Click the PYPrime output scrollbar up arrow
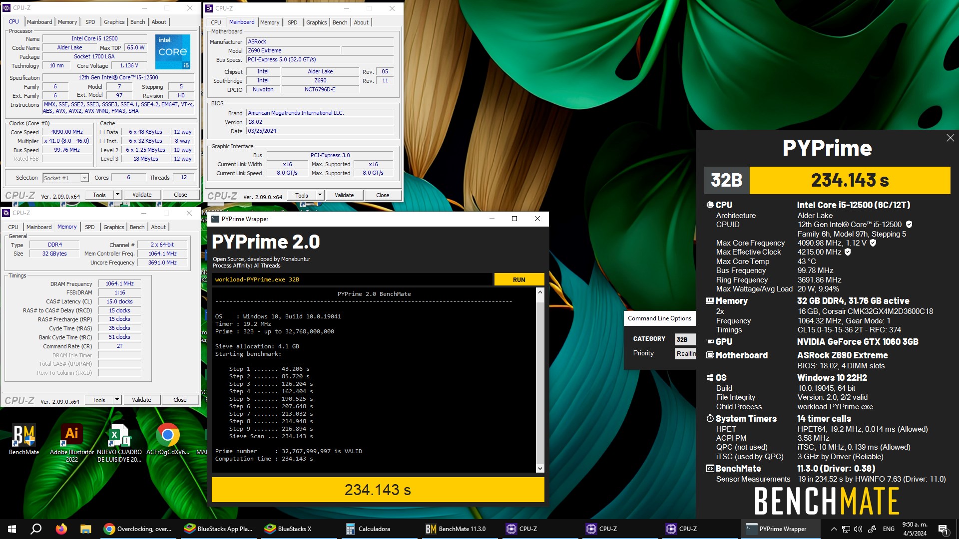 [539, 292]
